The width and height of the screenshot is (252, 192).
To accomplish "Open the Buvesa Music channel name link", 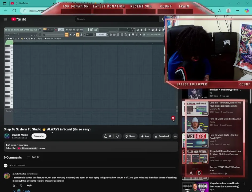I will [x=20, y=135].
